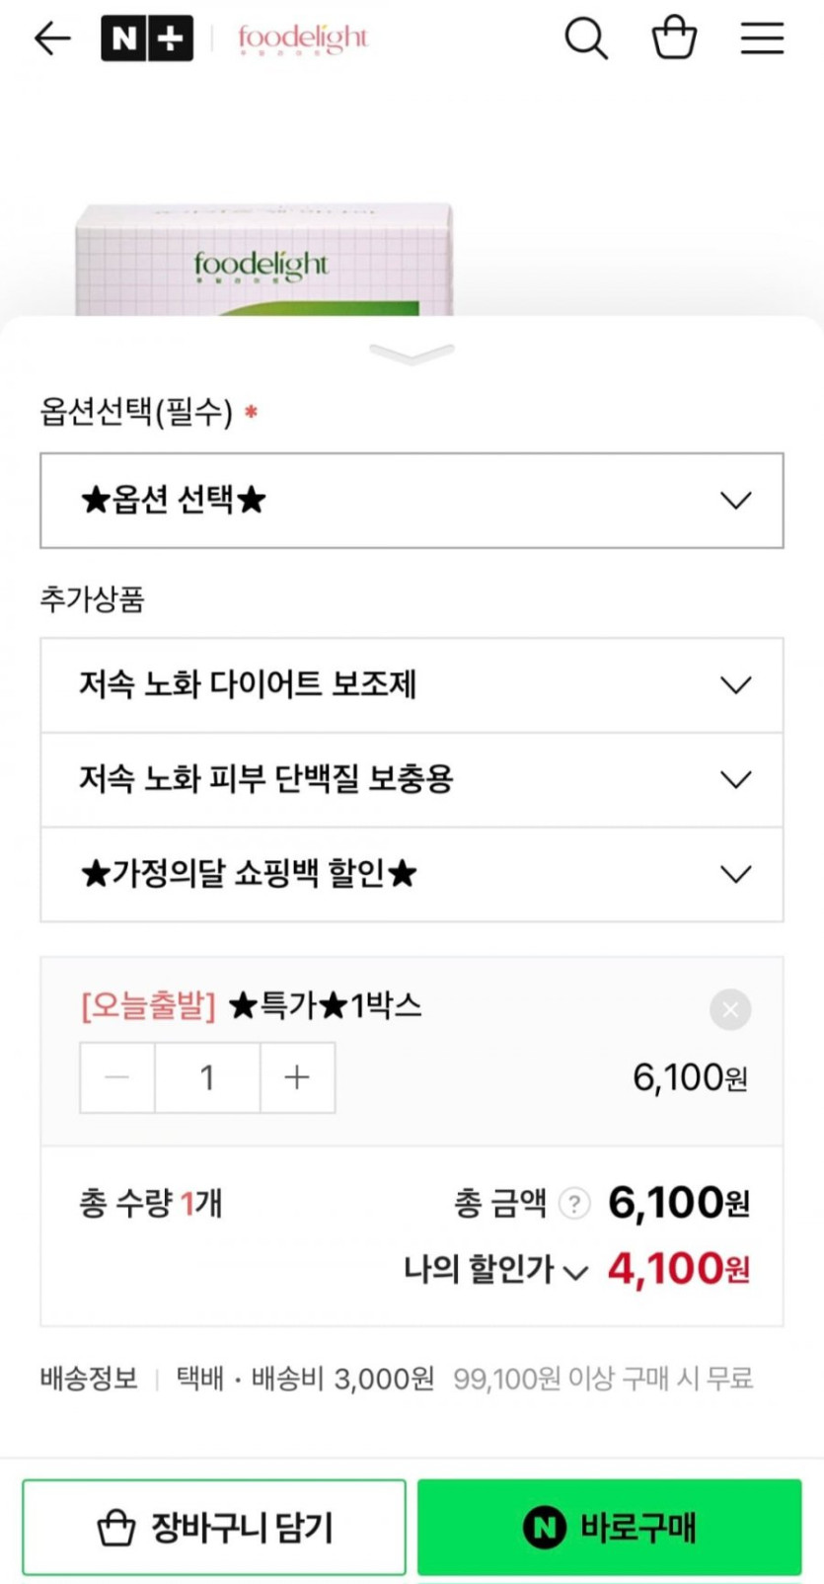Image resolution: width=824 pixels, height=1584 pixels.
Task: Expand 나의 할인가 discount details
Action: 495,1270
